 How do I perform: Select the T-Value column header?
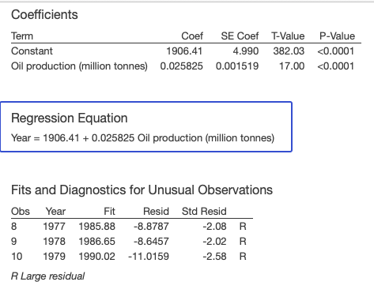[x=288, y=36]
